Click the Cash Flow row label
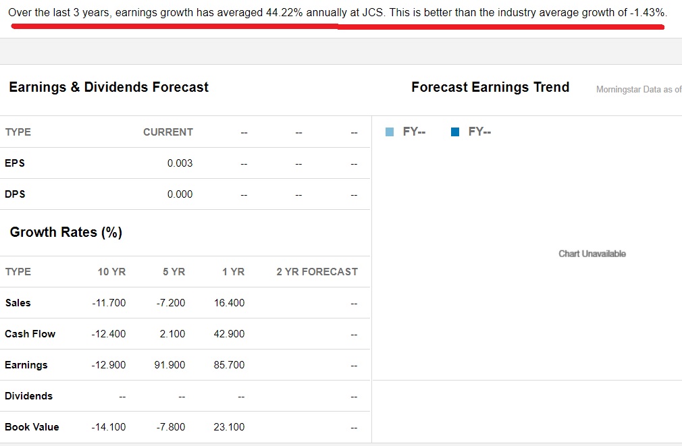Screen dimensions: 682x446 point(30,334)
